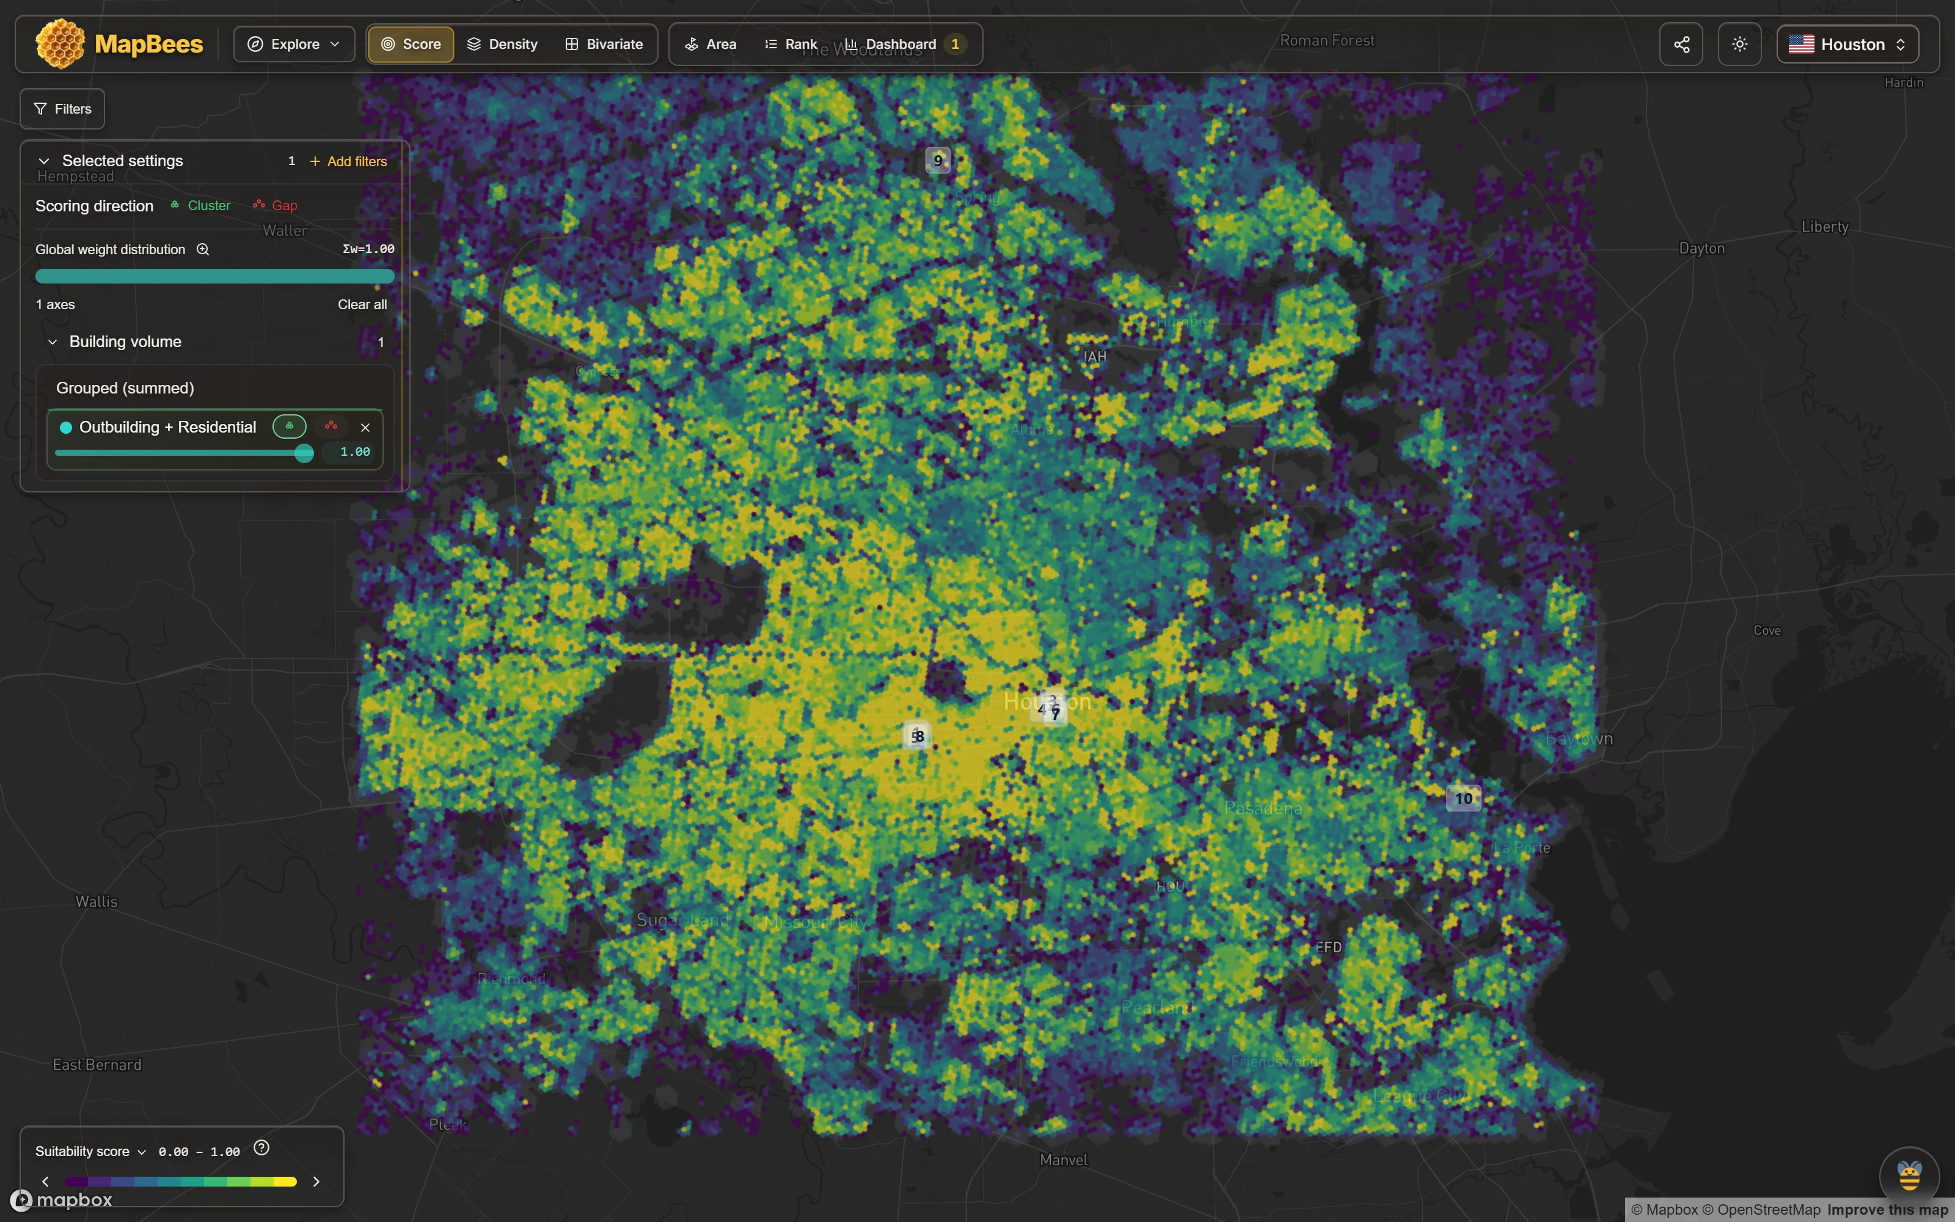Screen dimensions: 1955x1222
Task: Click the legend next palette arrow
Action: 316,1182
